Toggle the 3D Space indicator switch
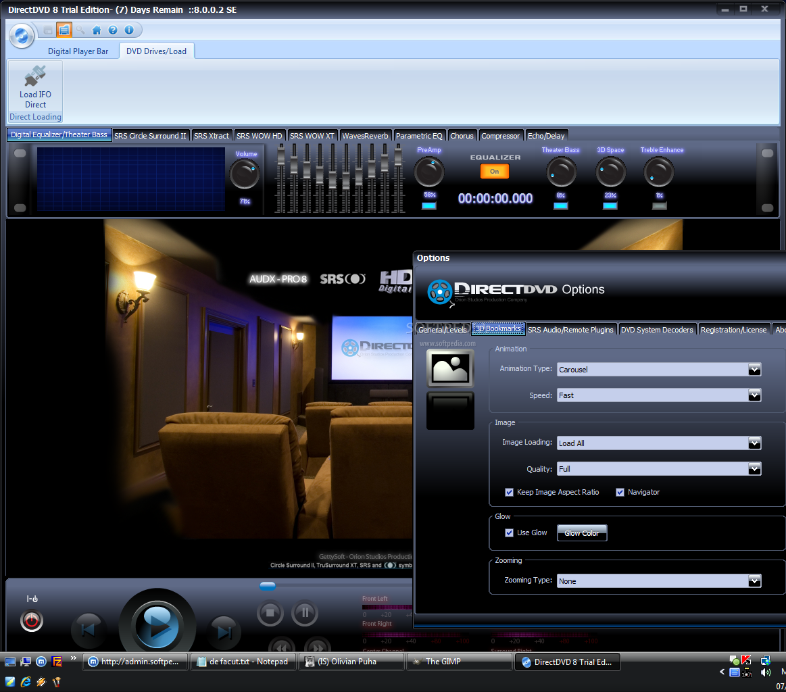This screenshot has height=692, width=786. point(610,205)
